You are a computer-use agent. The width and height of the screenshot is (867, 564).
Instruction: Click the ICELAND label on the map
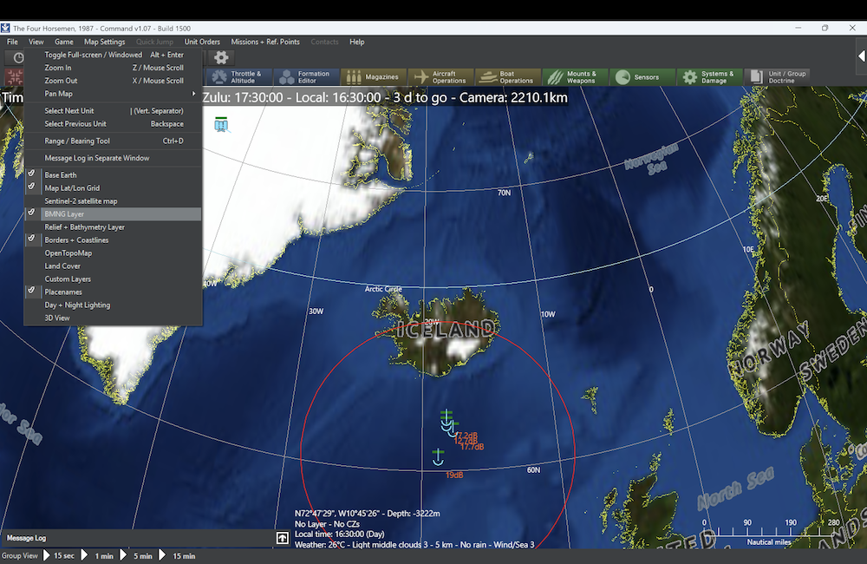click(x=446, y=331)
